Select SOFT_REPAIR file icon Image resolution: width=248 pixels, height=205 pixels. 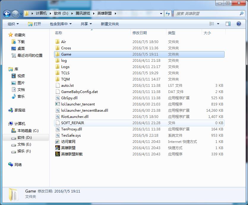click(x=58, y=123)
